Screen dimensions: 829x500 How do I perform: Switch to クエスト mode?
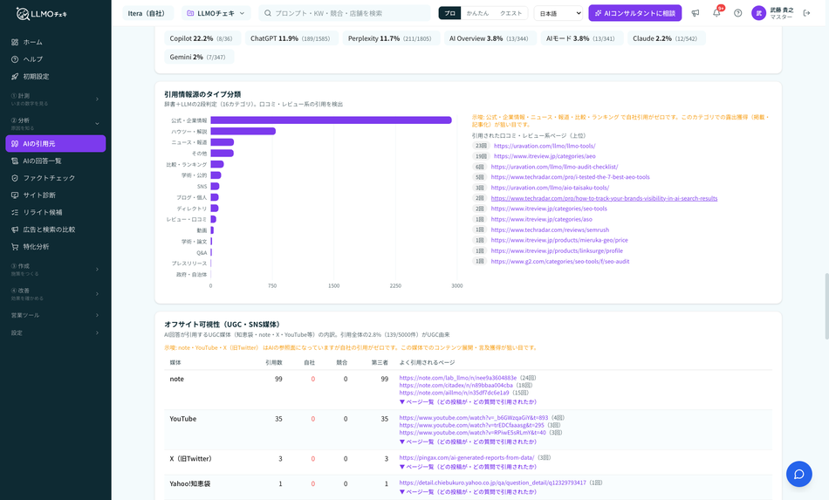click(510, 13)
